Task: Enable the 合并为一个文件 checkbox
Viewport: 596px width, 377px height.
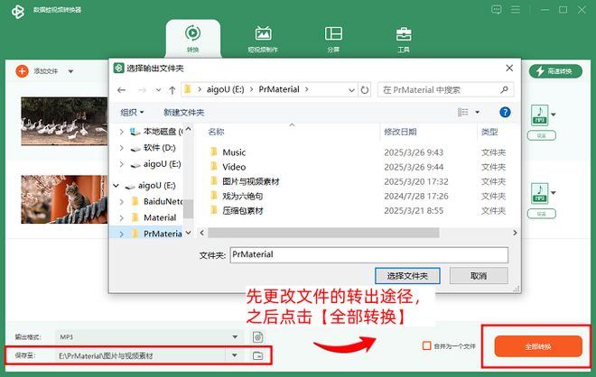Action: coord(426,346)
